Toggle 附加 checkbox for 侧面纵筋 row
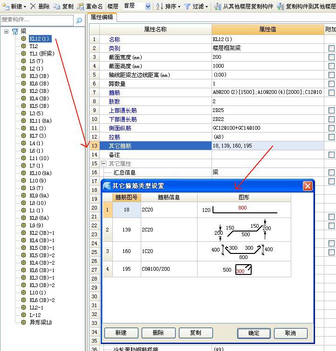 tap(331, 128)
